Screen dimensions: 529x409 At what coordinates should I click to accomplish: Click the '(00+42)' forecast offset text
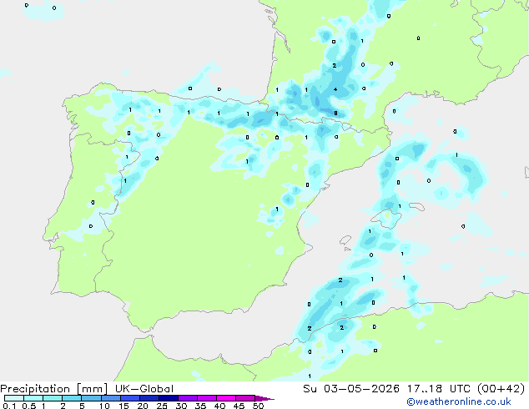pyautogui.click(x=501, y=389)
